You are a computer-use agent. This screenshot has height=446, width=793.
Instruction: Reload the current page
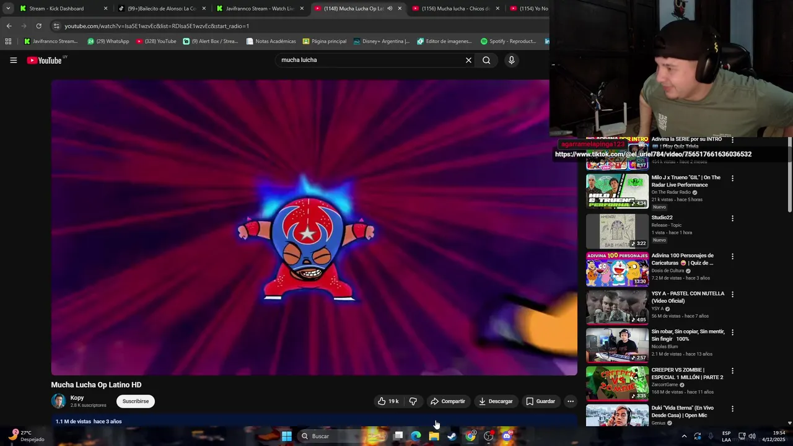38,26
